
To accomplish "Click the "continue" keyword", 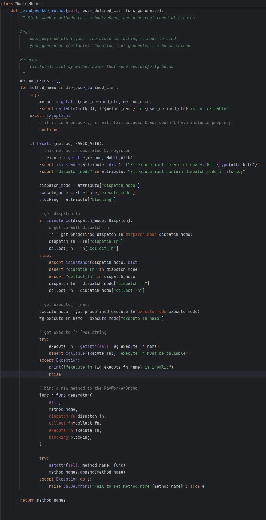I will tap(49, 130).
